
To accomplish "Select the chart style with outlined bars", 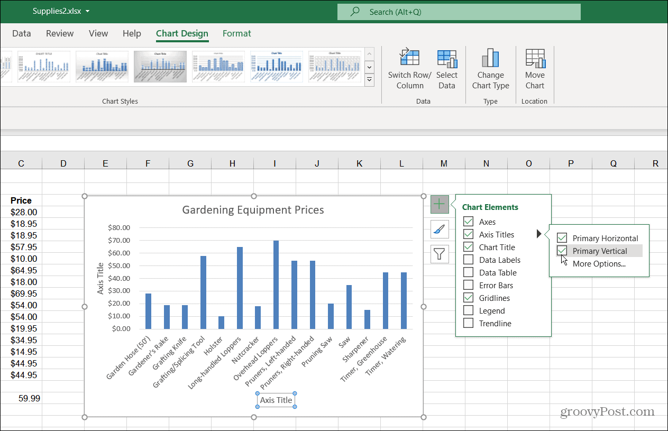I will tap(218, 67).
